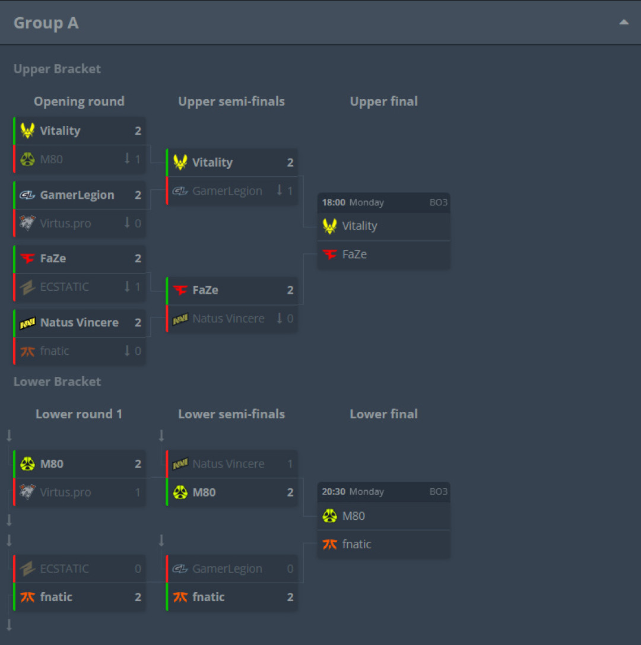Click drop-down arrow beside Virtus.pro opening score

point(127,223)
